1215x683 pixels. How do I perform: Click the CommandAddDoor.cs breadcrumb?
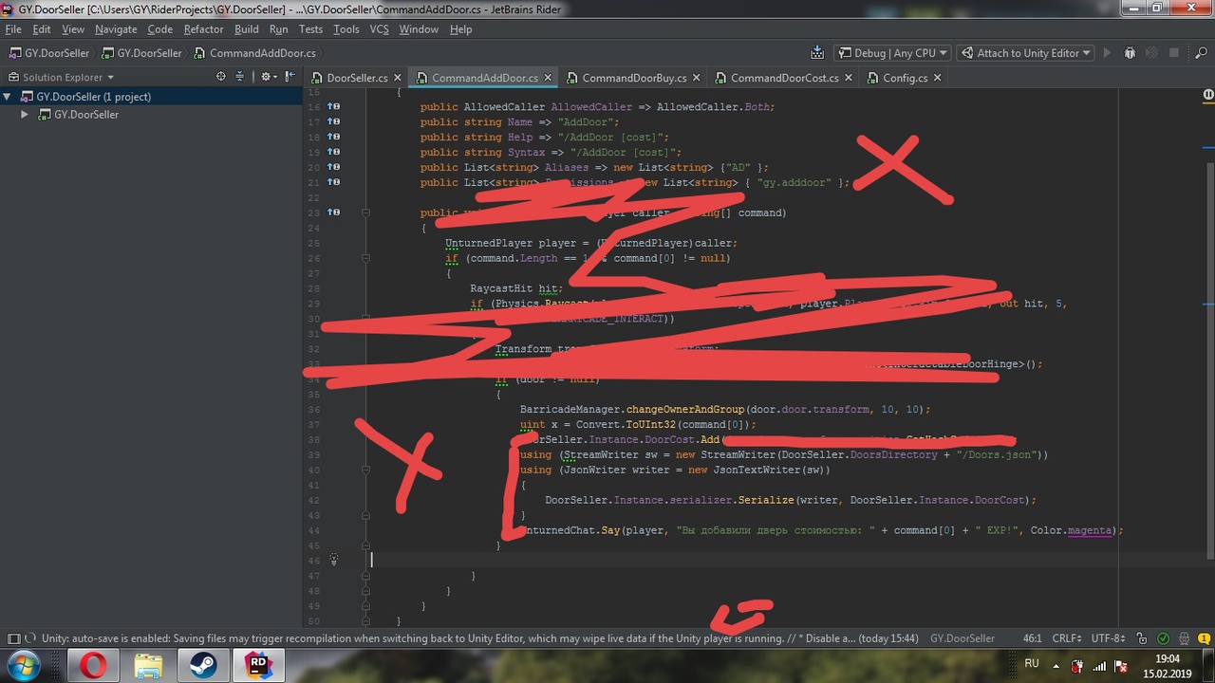254,53
